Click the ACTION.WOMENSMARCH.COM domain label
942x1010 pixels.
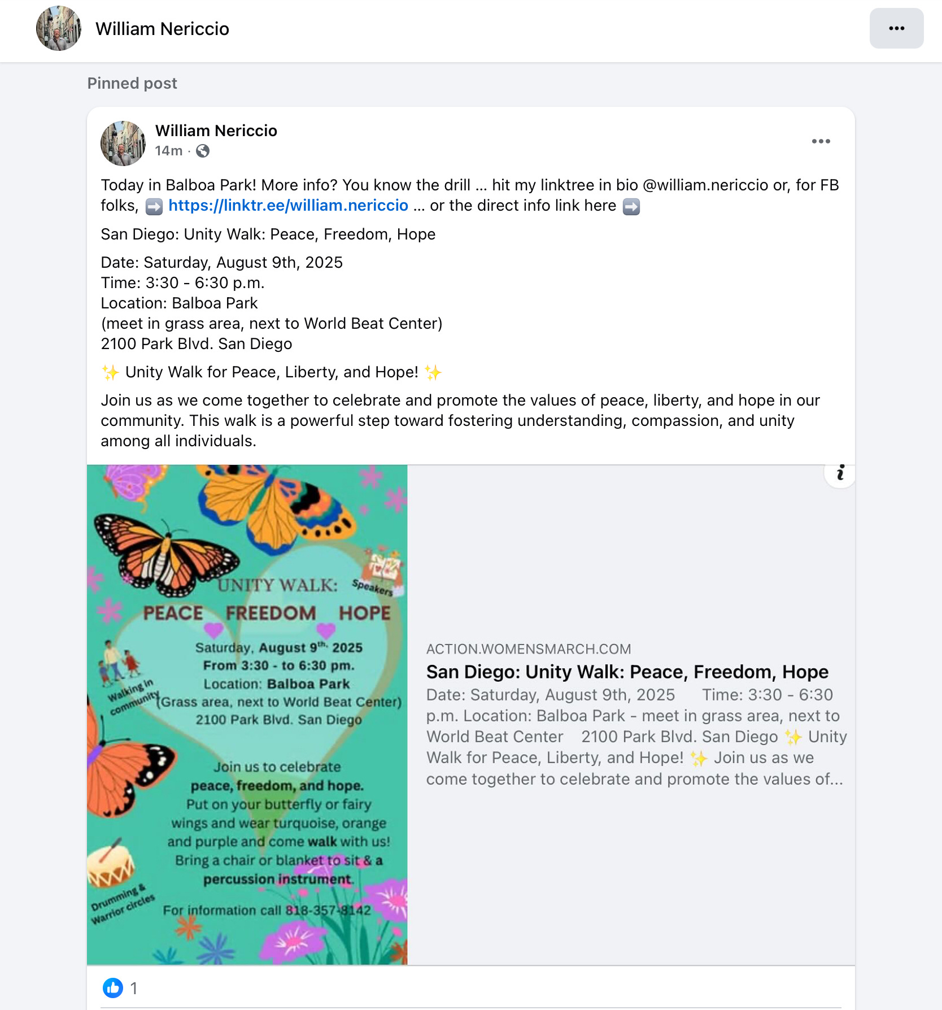[529, 649]
